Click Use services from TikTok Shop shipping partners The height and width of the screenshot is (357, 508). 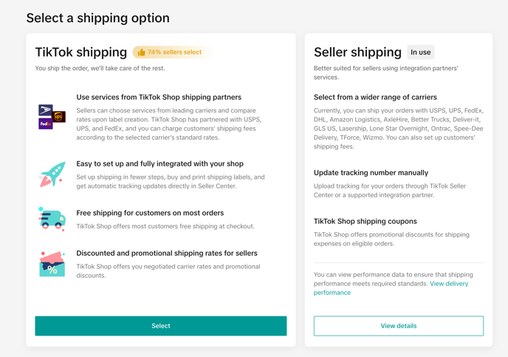tap(159, 97)
